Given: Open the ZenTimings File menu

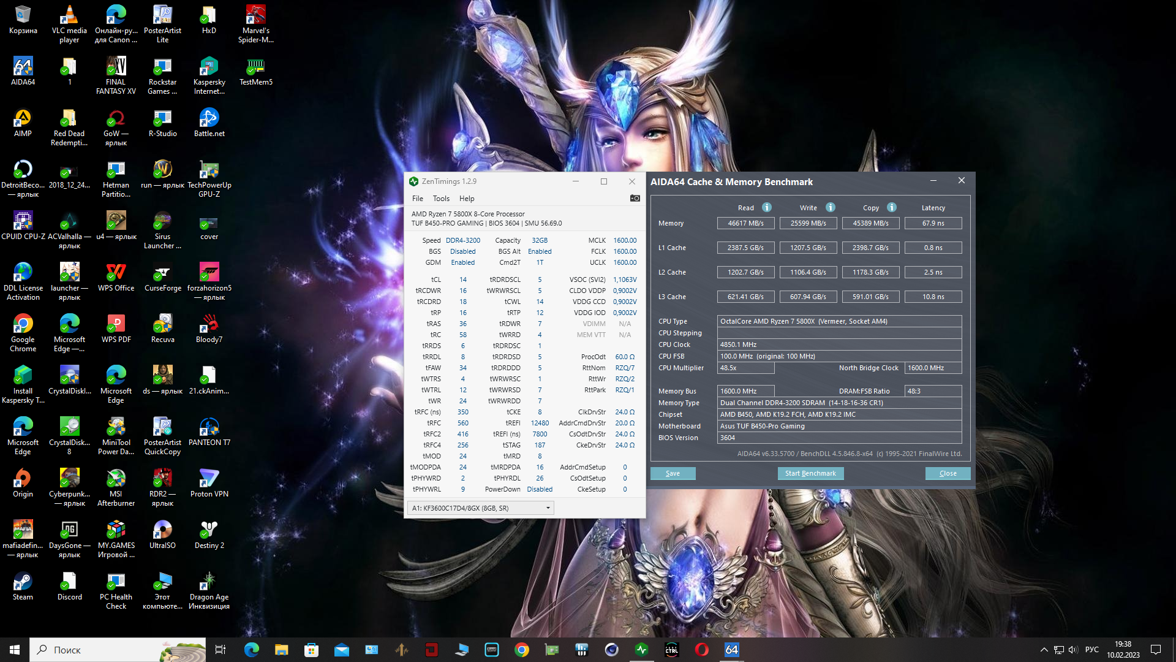Looking at the screenshot, I should pyautogui.click(x=417, y=199).
